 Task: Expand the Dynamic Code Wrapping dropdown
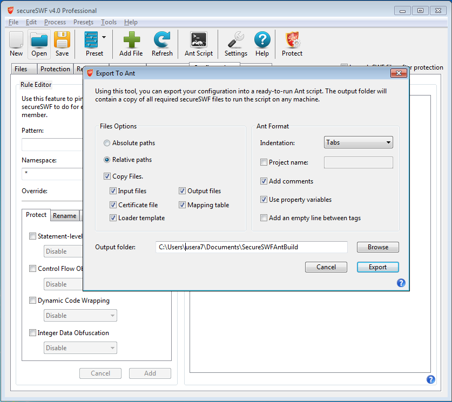tap(80, 316)
